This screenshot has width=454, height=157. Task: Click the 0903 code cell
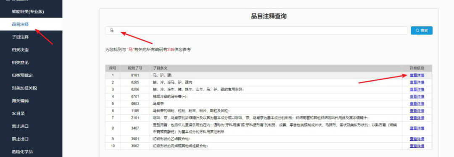(x=135, y=103)
